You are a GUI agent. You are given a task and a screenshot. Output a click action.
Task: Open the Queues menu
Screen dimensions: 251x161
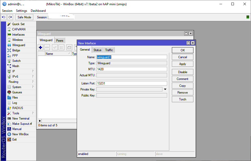[x=21, y=92]
